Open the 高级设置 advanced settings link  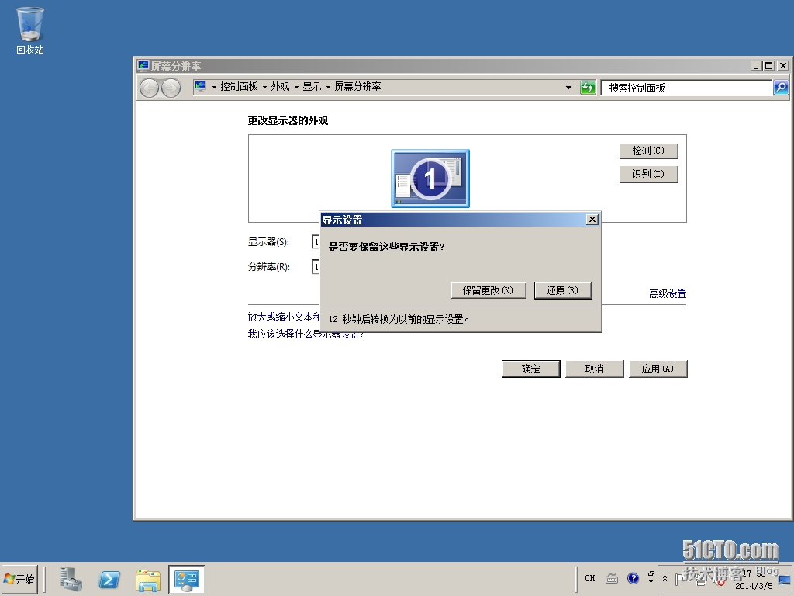click(667, 293)
